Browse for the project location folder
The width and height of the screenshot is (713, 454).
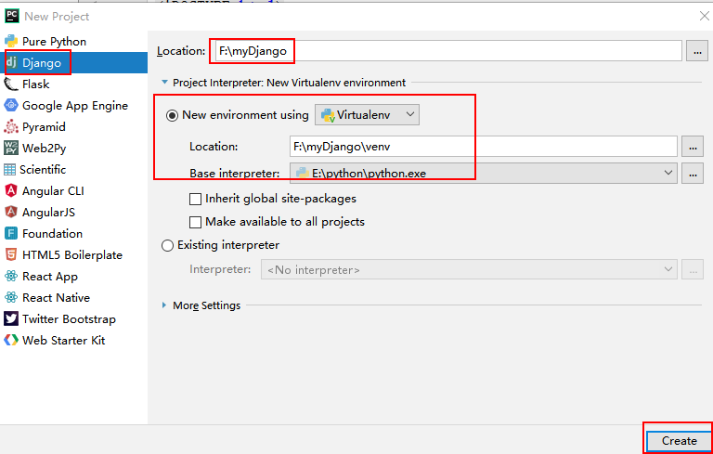pos(697,51)
